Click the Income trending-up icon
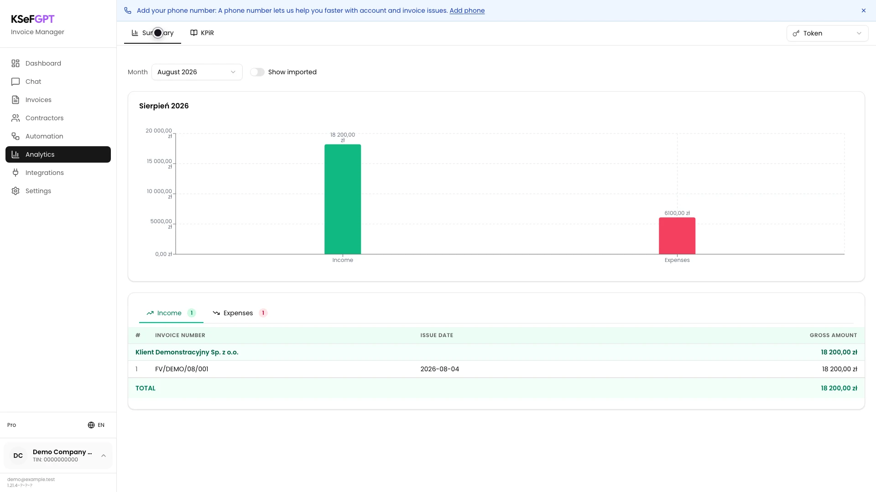 (150, 313)
